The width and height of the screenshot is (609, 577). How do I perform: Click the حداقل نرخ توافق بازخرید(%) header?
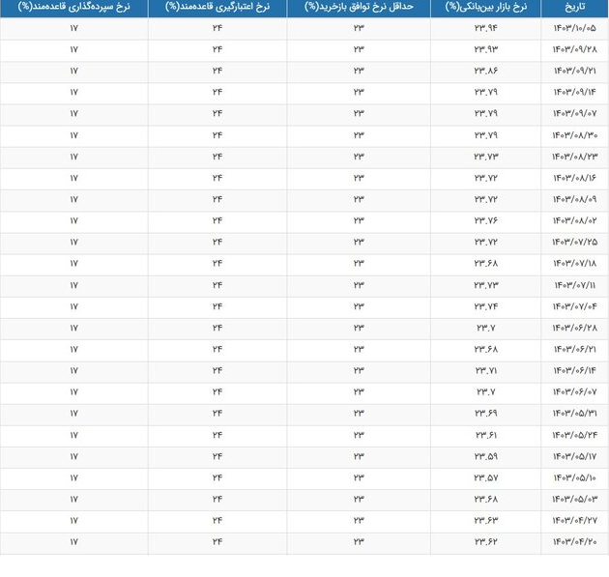tap(359, 7)
